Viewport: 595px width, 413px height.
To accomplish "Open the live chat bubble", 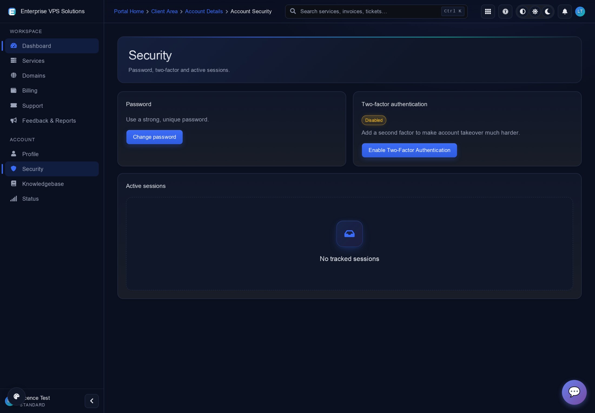I will tap(574, 392).
